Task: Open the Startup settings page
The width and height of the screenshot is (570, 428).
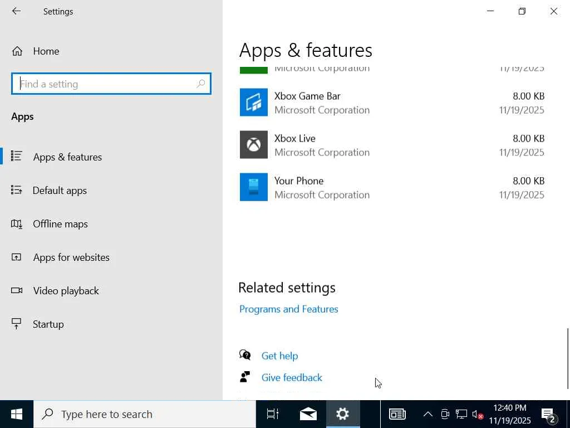Action: [48, 324]
